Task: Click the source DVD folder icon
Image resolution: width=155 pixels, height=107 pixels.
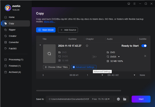Action: tap(59, 52)
